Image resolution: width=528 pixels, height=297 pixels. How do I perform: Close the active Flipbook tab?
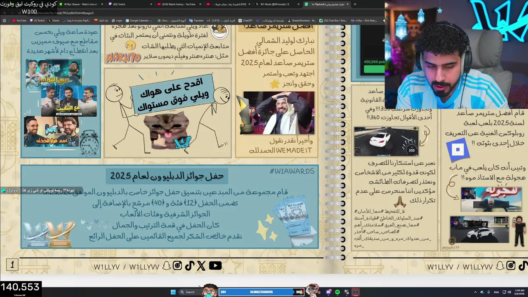(347, 4)
